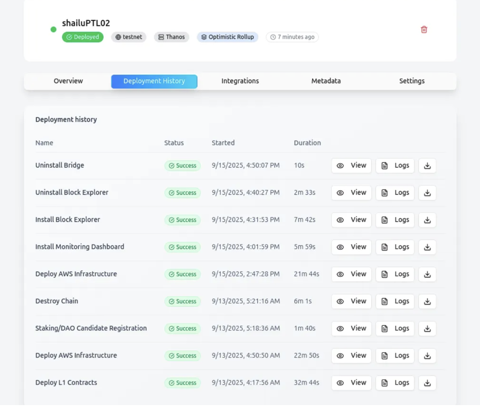Open the Settings tab
This screenshot has height=409, width=480.
click(x=412, y=81)
